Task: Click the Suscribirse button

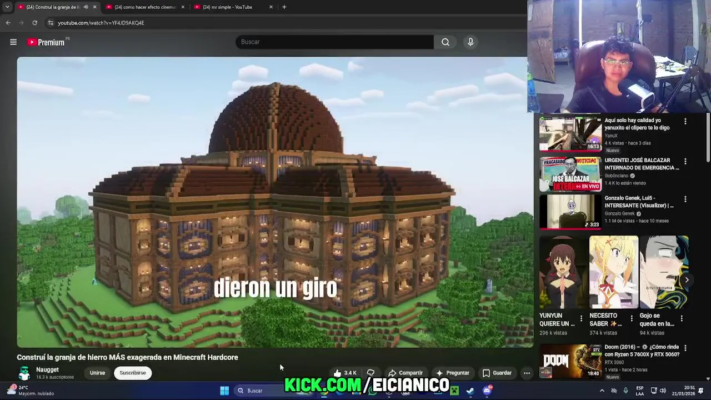Action: click(x=133, y=373)
